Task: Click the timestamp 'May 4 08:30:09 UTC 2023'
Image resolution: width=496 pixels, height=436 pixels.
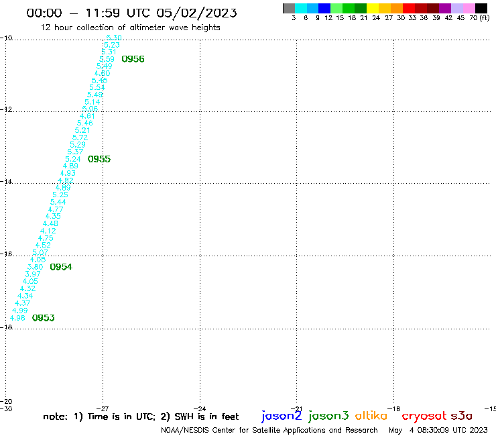Action: [438, 430]
